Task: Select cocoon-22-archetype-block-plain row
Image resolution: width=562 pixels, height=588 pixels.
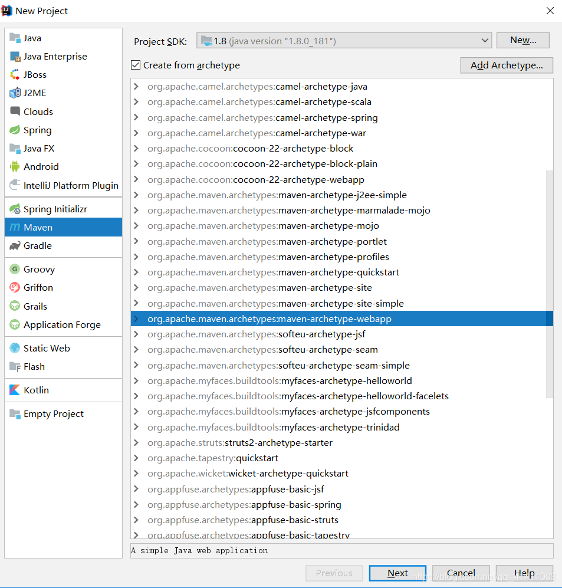Action: pyautogui.click(x=341, y=164)
